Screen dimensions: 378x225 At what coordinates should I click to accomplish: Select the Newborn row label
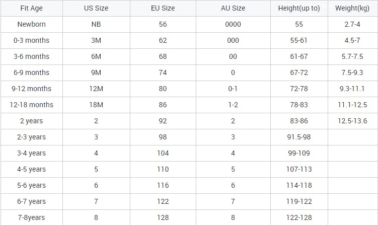click(x=31, y=24)
